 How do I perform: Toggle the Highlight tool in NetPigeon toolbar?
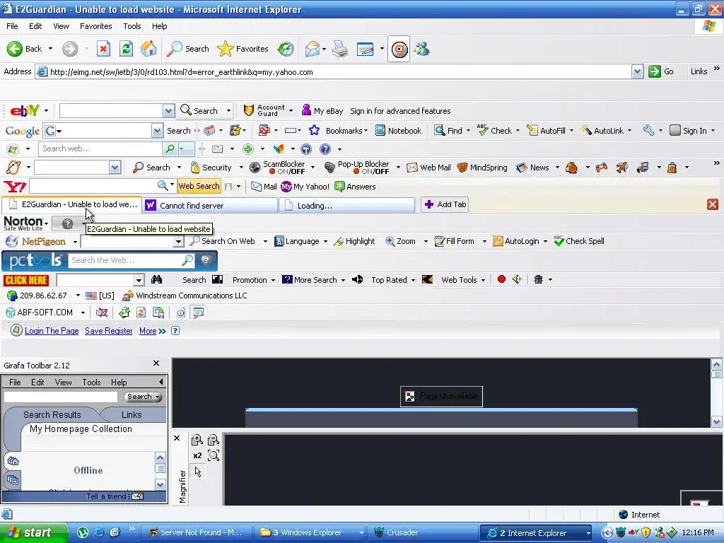click(x=354, y=241)
